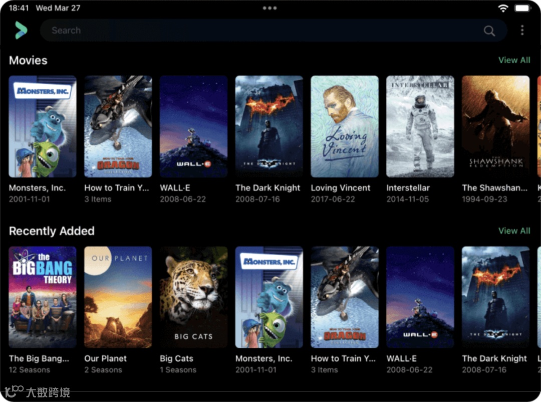Tap the Wi-Fi status icon
Image resolution: width=541 pixels, height=402 pixels.
(503, 8)
